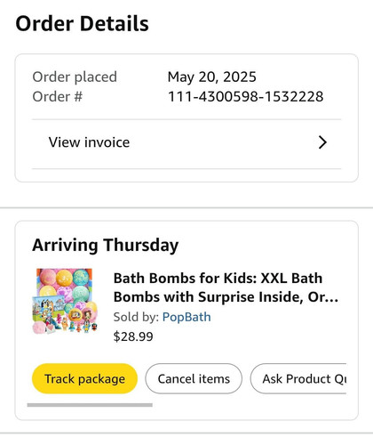Click the $28.99 item price

click(x=133, y=336)
